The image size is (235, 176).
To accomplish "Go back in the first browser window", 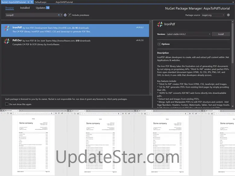I will (2, 113).
